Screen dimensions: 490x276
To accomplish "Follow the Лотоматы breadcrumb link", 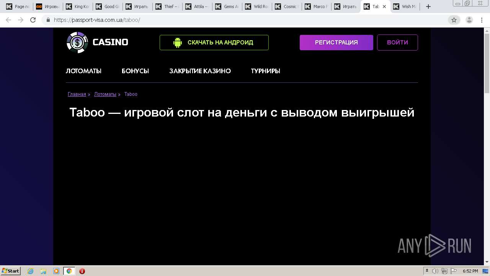I will (x=105, y=94).
